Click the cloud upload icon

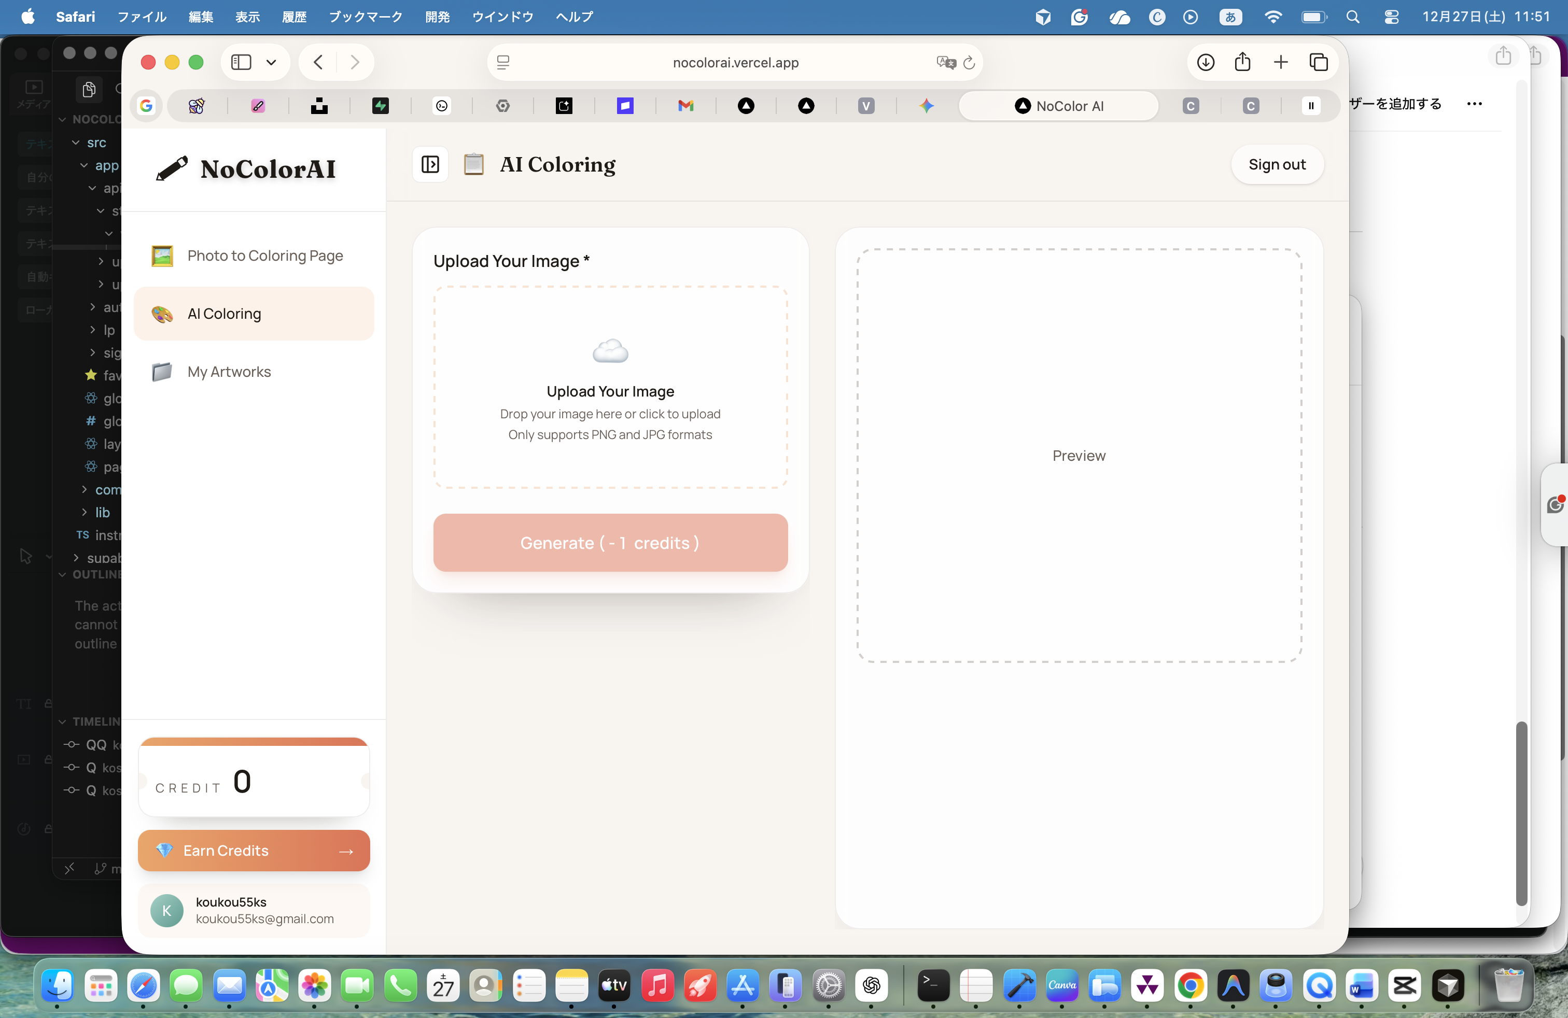coord(610,351)
